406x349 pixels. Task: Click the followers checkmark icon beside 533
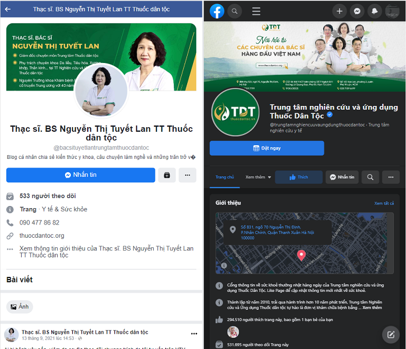point(10,196)
